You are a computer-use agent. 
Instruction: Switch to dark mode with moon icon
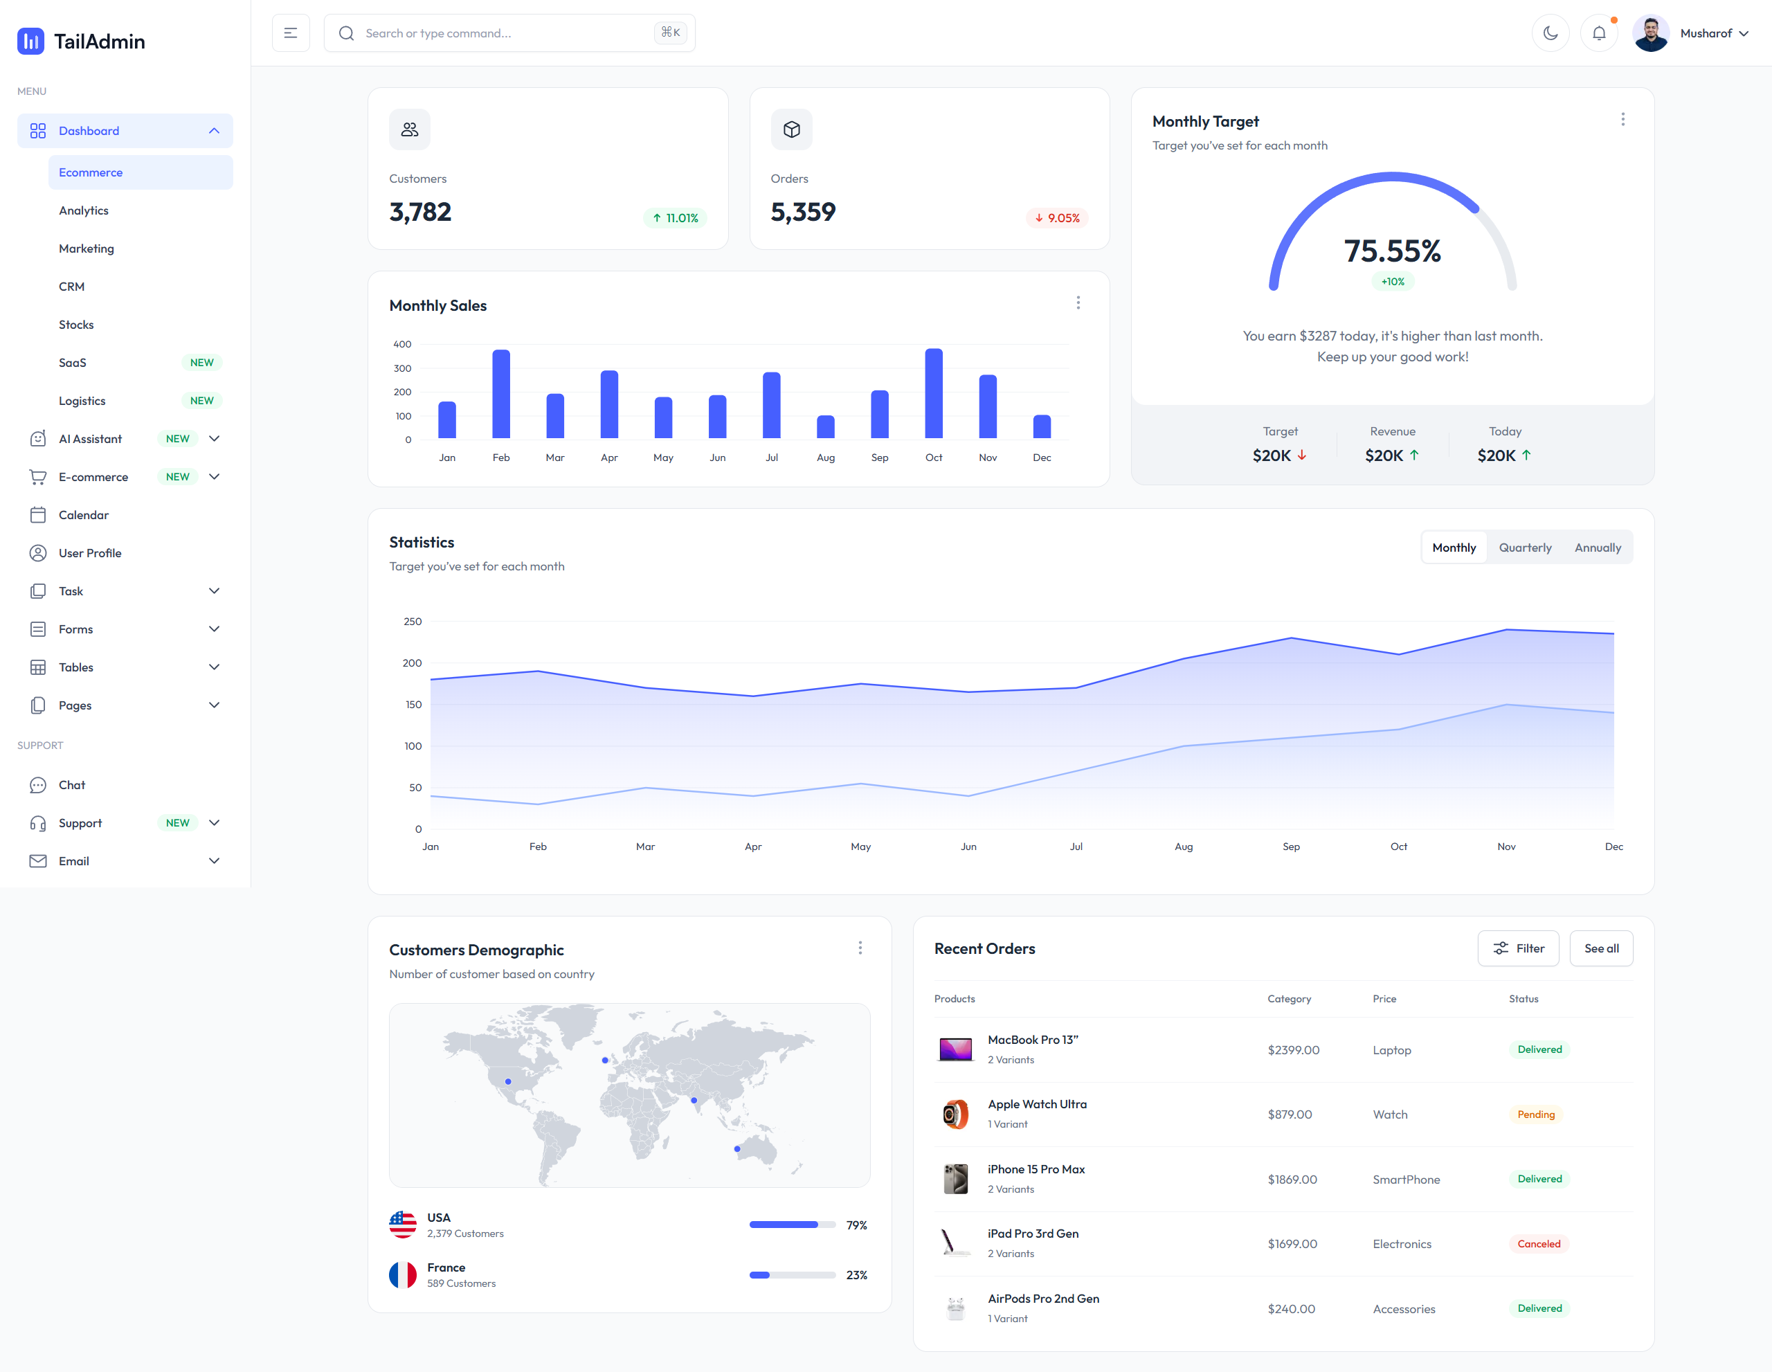point(1550,33)
